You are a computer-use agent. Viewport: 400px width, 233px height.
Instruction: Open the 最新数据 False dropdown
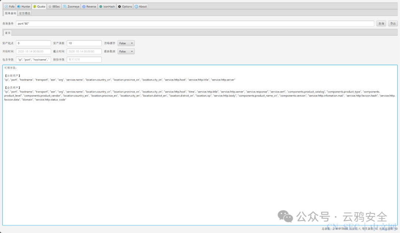click(126, 51)
